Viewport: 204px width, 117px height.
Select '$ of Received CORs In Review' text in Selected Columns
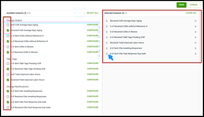coord(124,32)
